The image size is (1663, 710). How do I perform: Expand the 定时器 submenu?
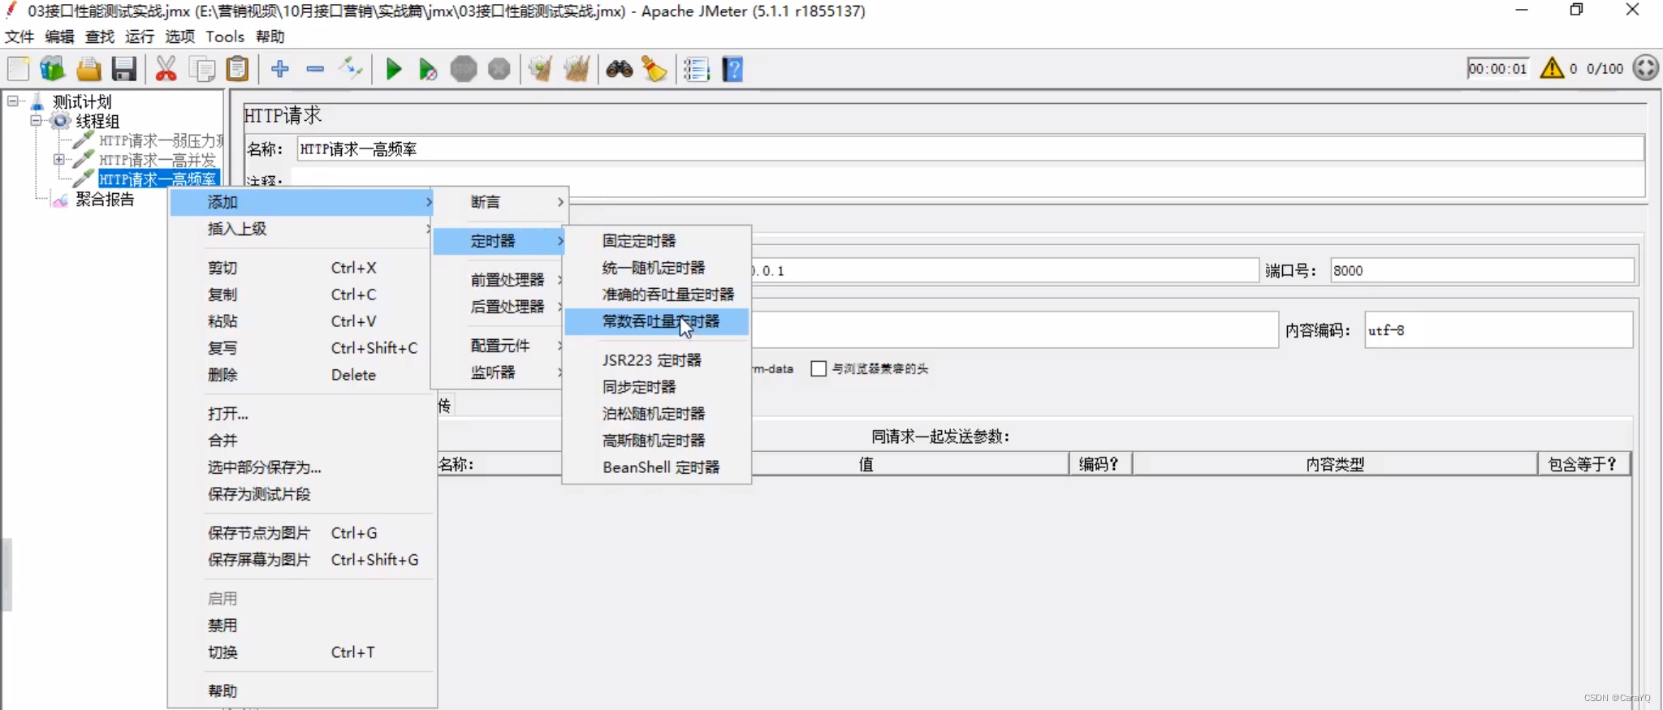tap(499, 241)
